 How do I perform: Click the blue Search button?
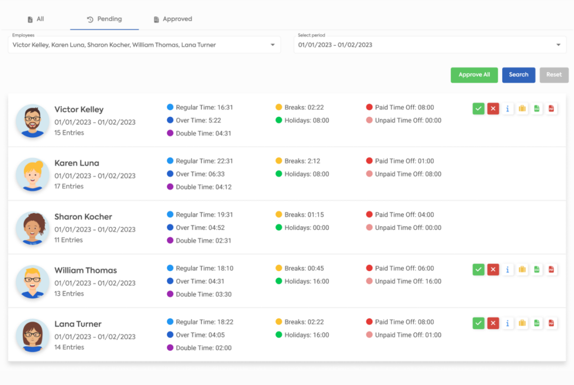point(519,75)
